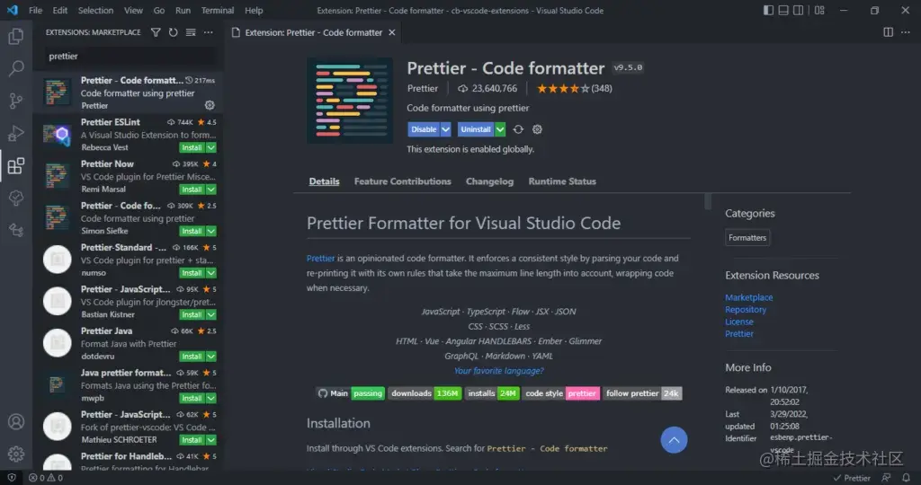Click Prettier formatter status bar item
Screen dimensions: 921x485
[852, 478]
